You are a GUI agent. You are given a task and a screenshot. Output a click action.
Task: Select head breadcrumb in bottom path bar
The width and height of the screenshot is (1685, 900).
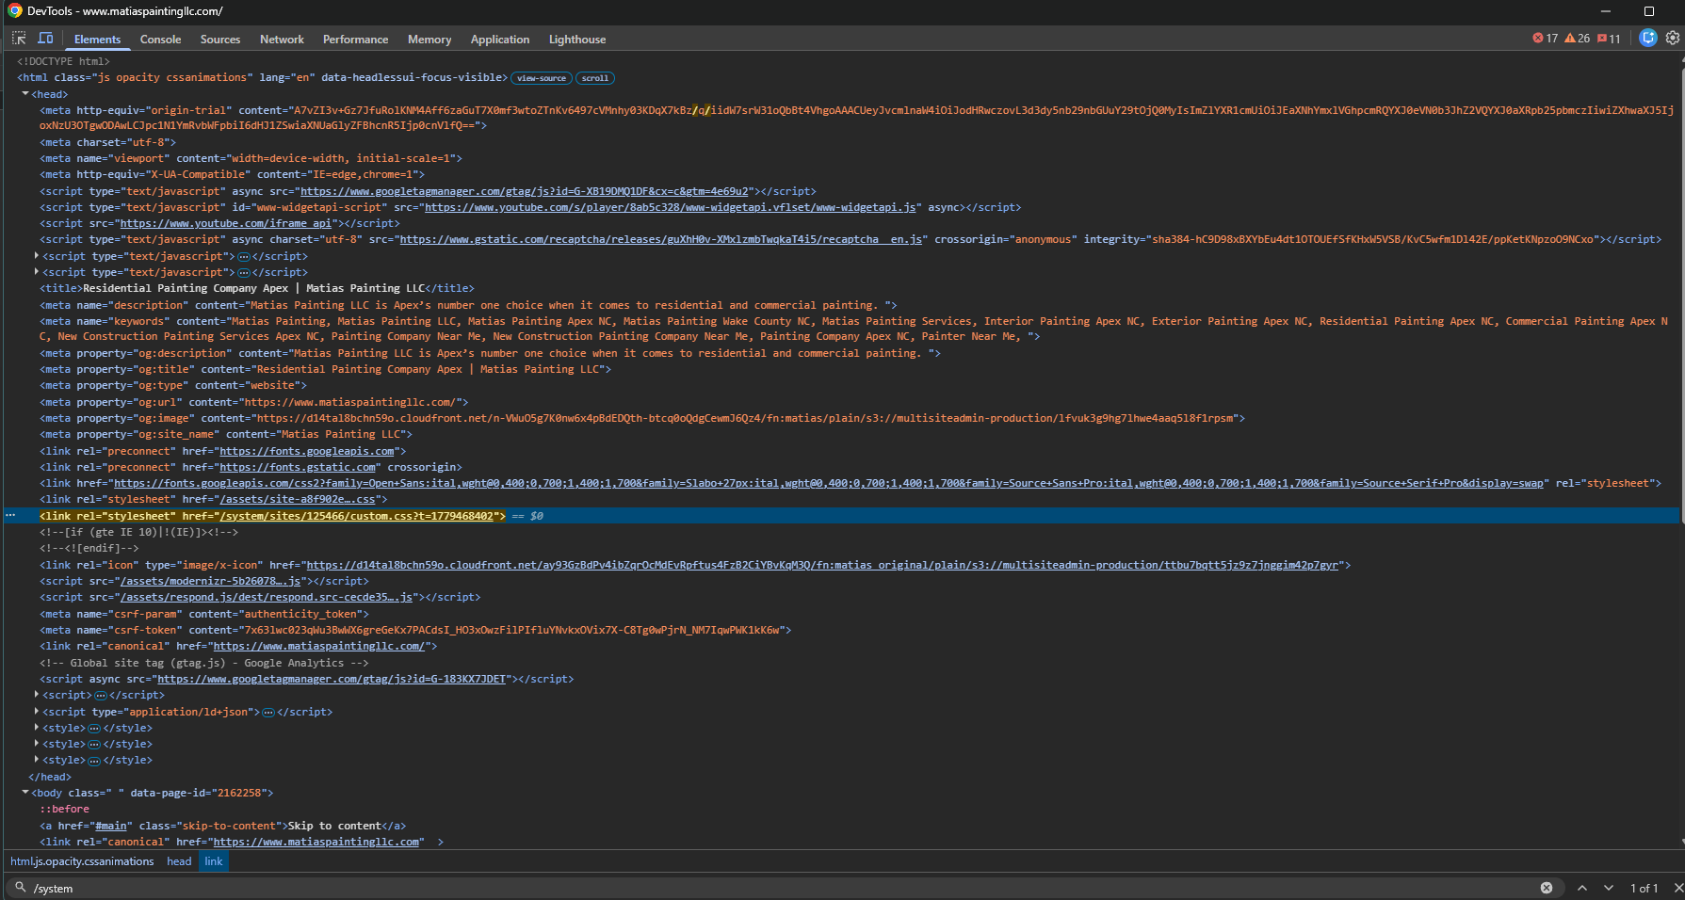point(179,861)
